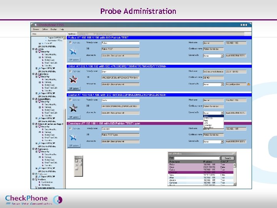The image size is (277, 208).
Task: Click the Users Admin icon under Lyon
Action: pyautogui.click(x=40, y=71)
